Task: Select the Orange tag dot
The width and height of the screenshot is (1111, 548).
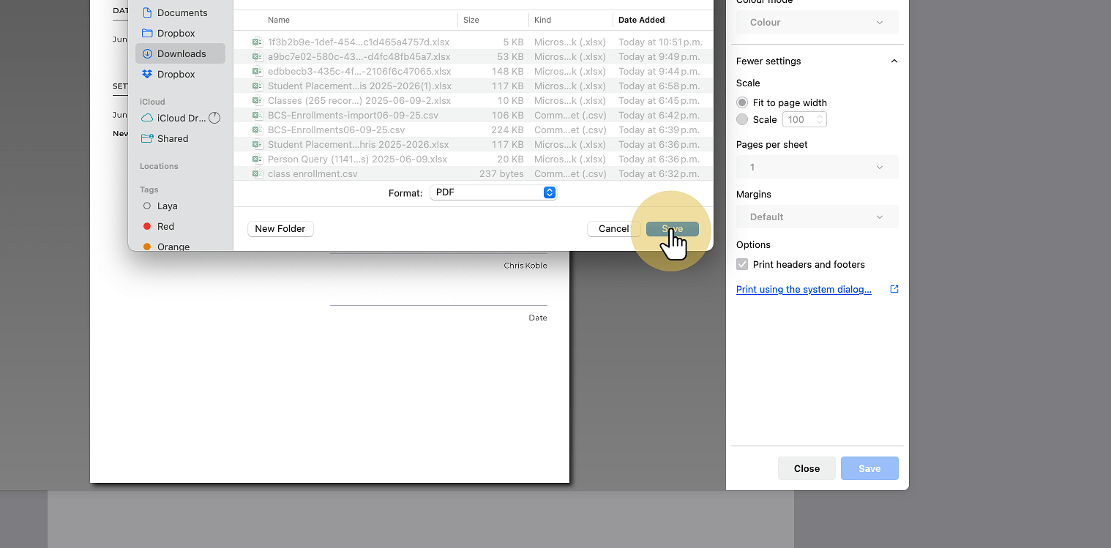Action: [x=147, y=247]
